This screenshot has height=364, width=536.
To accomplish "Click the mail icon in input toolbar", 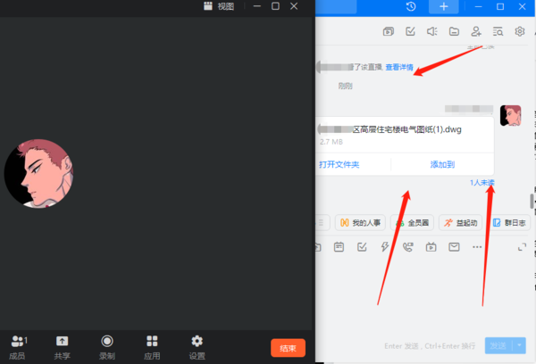I will click(454, 247).
